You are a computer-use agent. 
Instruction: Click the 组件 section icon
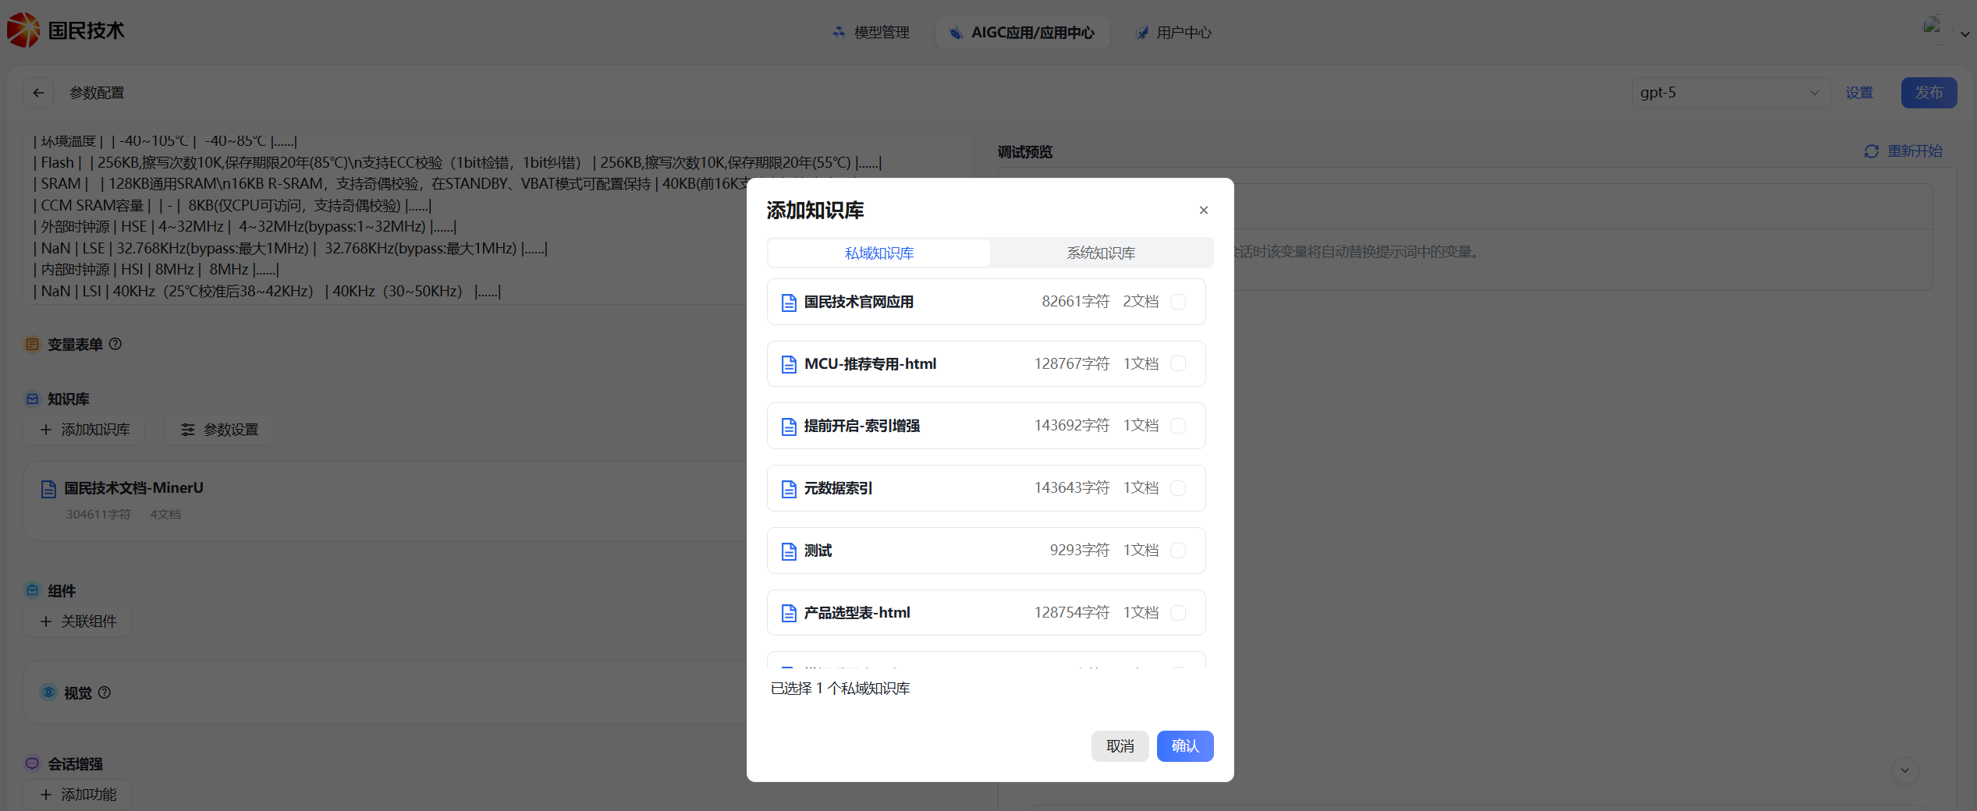tap(32, 590)
